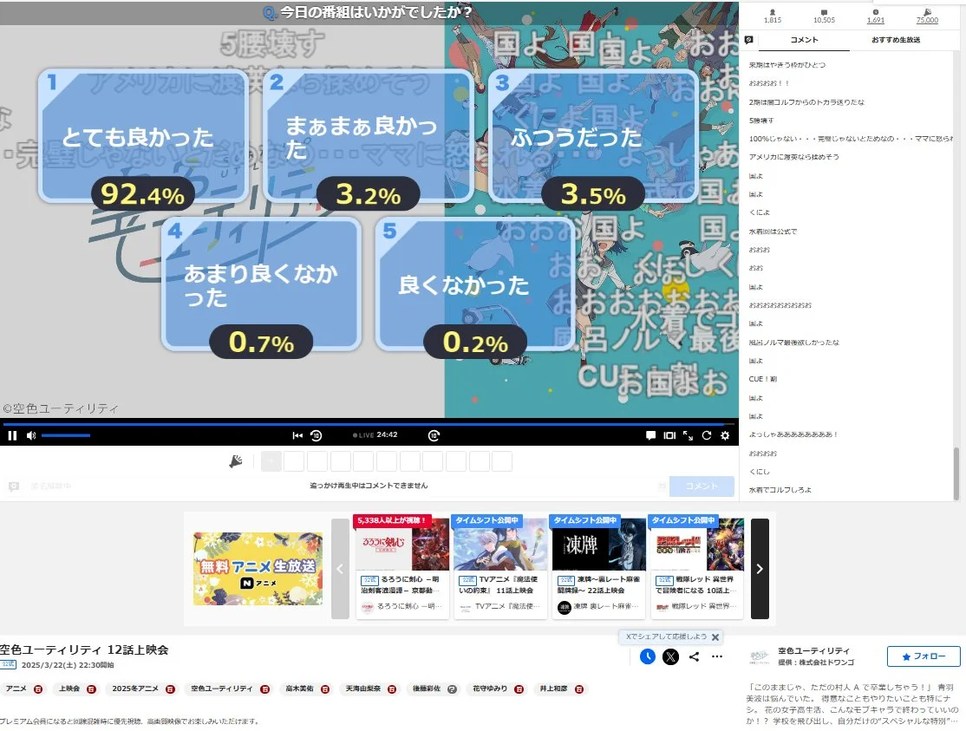Click dictionary icon next to 上映会 tag
This screenshot has width=966, height=731.
point(91,689)
